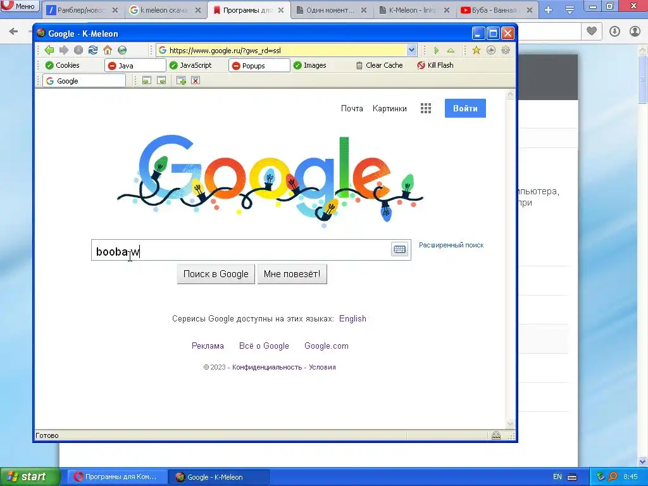Click the Мне повезёт! button
648x486 pixels.
tap(292, 274)
